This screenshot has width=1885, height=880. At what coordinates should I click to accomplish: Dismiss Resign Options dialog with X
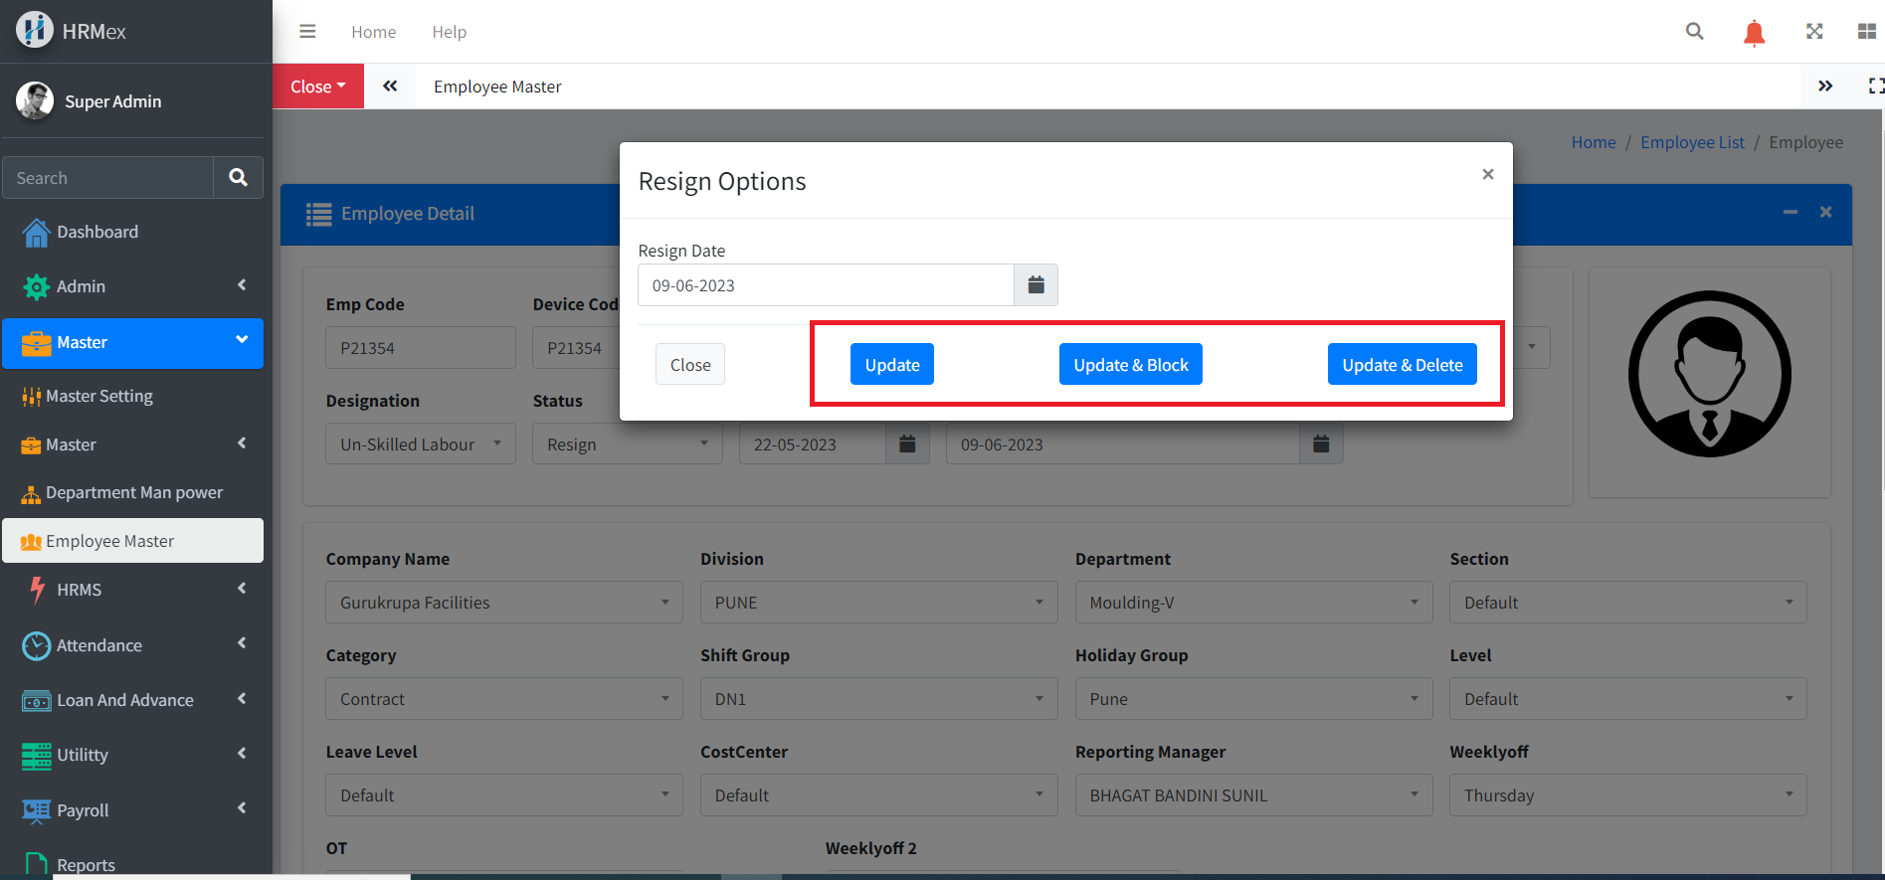tap(1487, 174)
